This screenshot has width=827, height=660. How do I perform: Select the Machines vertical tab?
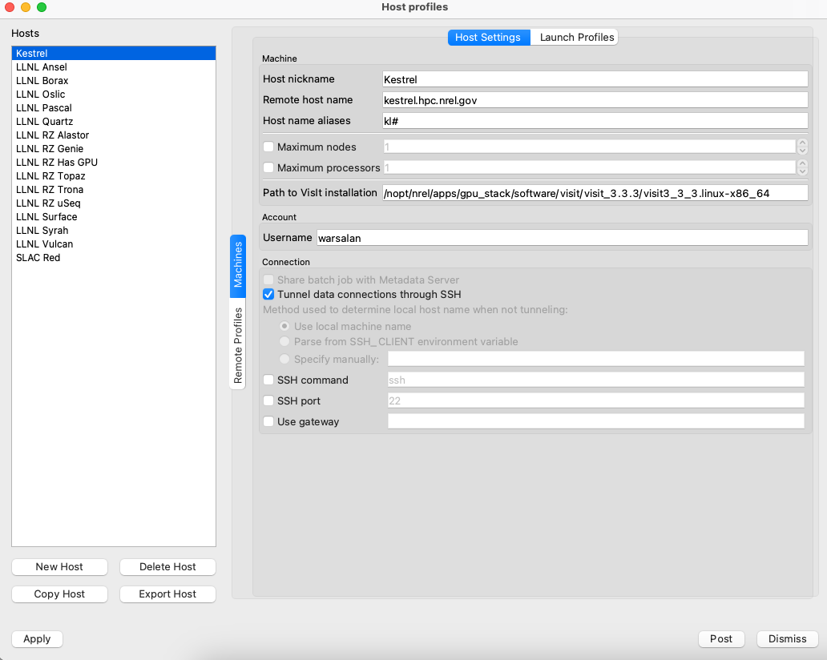[238, 265]
